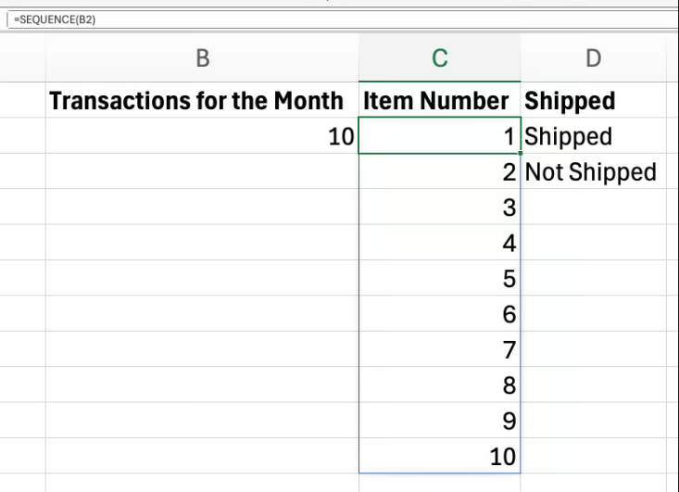Select item number 3 in column C
The width and height of the screenshot is (679, 492).
click(440, 208)
